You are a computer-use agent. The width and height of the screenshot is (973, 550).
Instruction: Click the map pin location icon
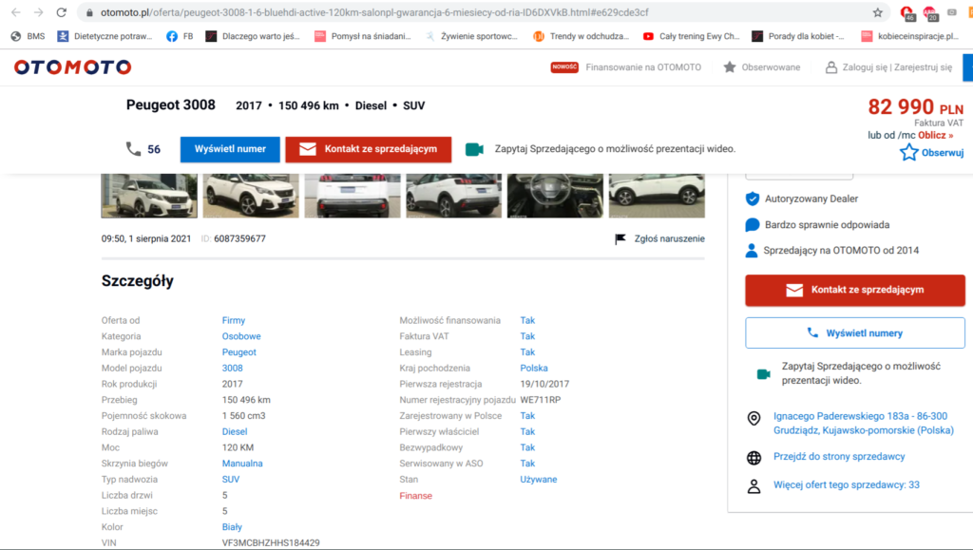(754, 419)
